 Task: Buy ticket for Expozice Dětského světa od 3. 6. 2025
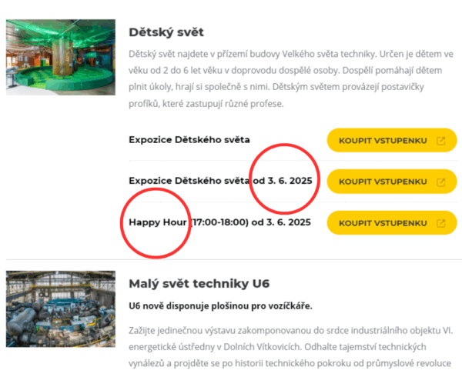coord(392,182)
